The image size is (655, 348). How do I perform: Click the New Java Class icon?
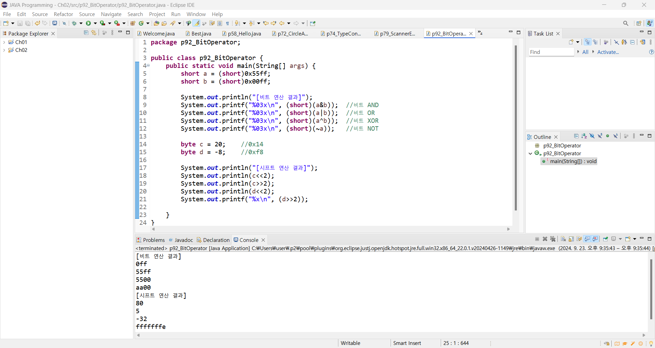click(x=141, y=23)
